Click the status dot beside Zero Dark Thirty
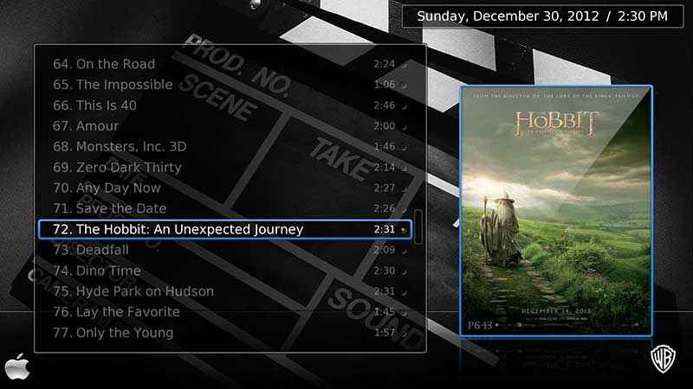The height and width of the screenshot is (389, 693). 404,168
